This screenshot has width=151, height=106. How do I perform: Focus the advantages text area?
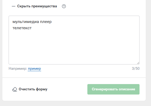click(x=74, y=40)
